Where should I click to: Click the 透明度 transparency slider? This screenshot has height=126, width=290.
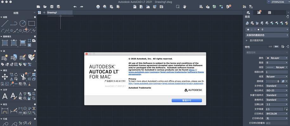coord(273,81)
